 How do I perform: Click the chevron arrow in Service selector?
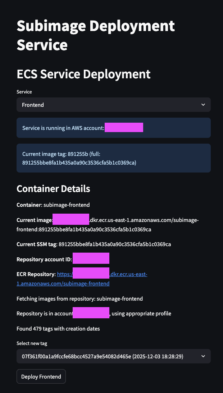click(x=203, y=105)
